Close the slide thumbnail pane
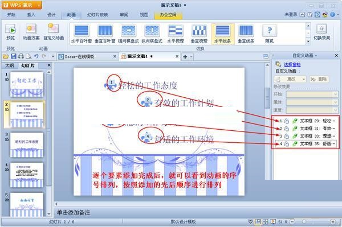 pyautogui.click(x=49, y=65)
